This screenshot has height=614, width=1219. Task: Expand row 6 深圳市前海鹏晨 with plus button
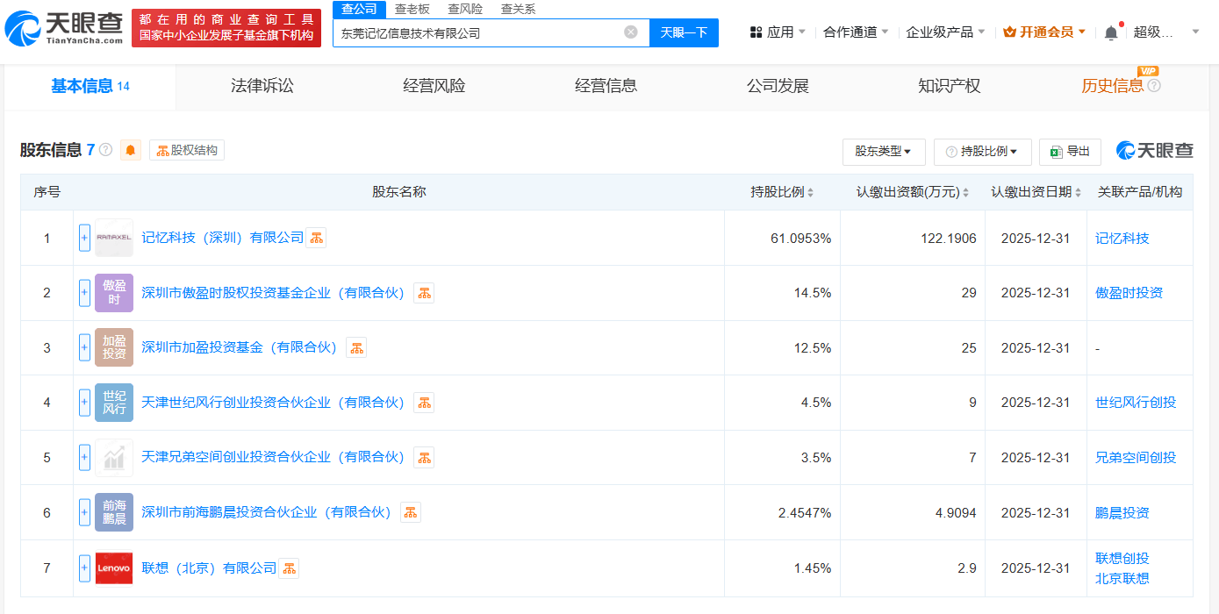click(x=84, y=512)
